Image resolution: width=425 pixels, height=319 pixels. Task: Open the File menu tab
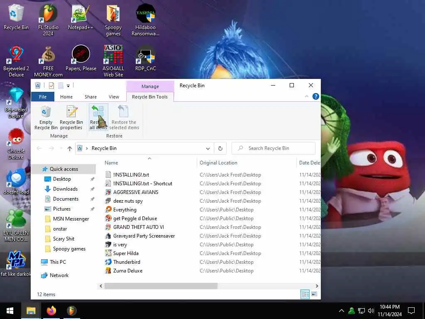point(43,97)
